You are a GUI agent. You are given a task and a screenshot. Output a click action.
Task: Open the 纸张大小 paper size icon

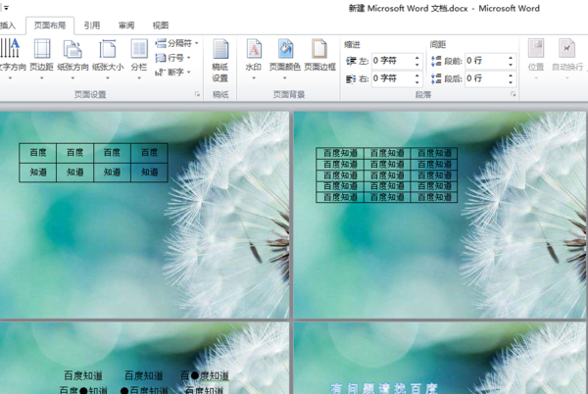click(x=108, y=59)
